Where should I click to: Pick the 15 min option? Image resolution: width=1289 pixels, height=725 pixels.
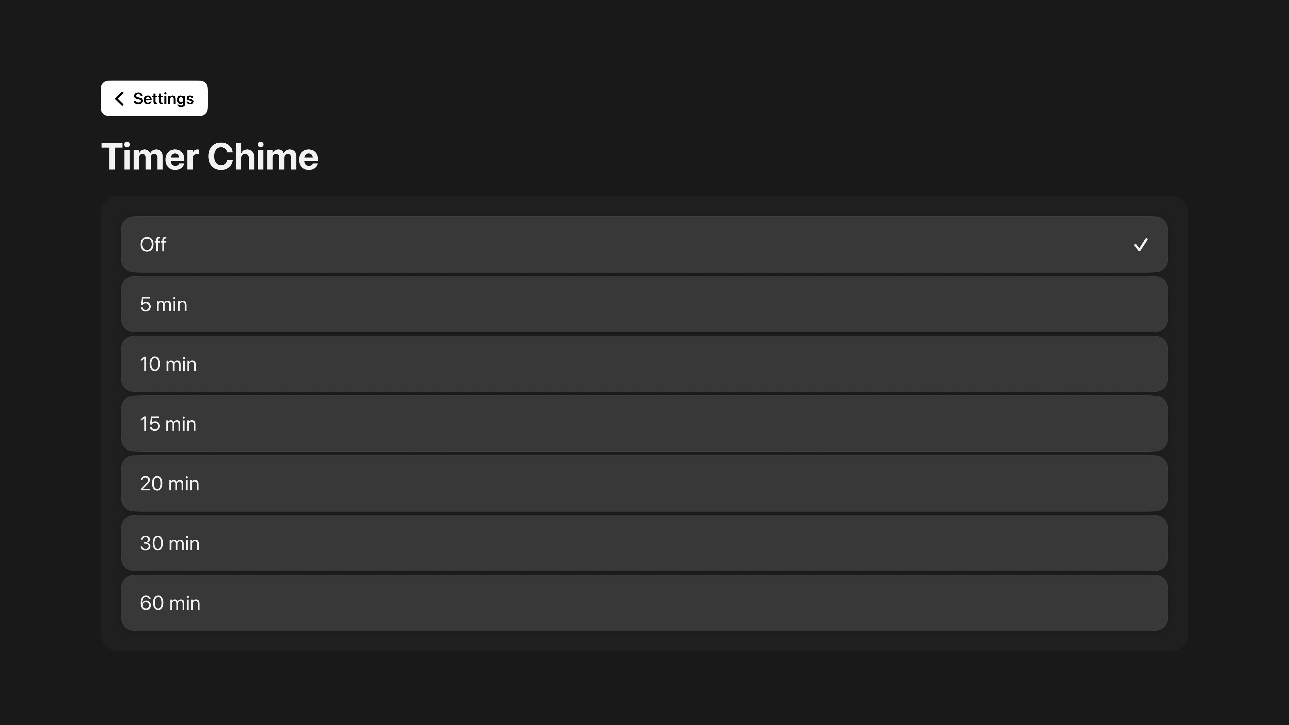[644, 424]
